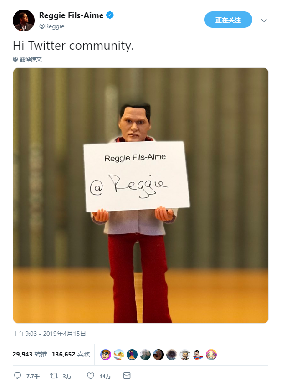Open the 136,652 likes list

pyautogui.click(x=71, y=354)
